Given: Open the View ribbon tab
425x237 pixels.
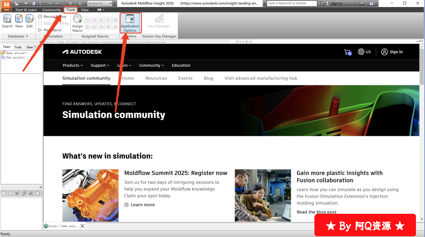Looking at the screenshot, I should tap(85, 10).
